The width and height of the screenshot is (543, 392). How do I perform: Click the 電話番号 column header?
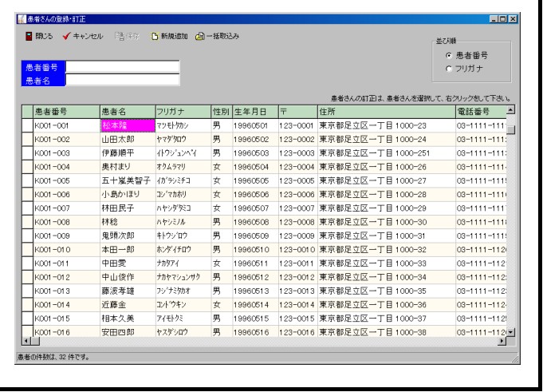pyautogui.click(x=481, y=112)
